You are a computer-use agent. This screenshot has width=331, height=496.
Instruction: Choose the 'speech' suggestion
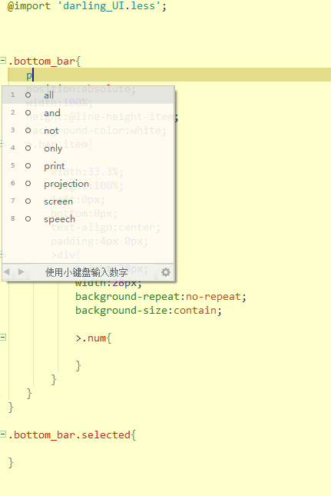click(x=88, y=219)
